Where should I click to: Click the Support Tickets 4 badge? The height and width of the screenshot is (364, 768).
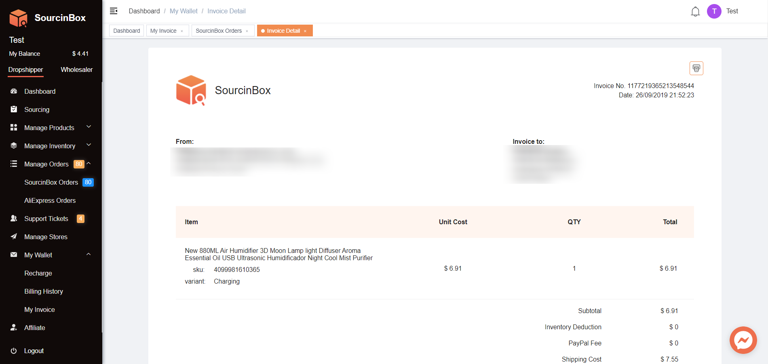pos(80,219)
